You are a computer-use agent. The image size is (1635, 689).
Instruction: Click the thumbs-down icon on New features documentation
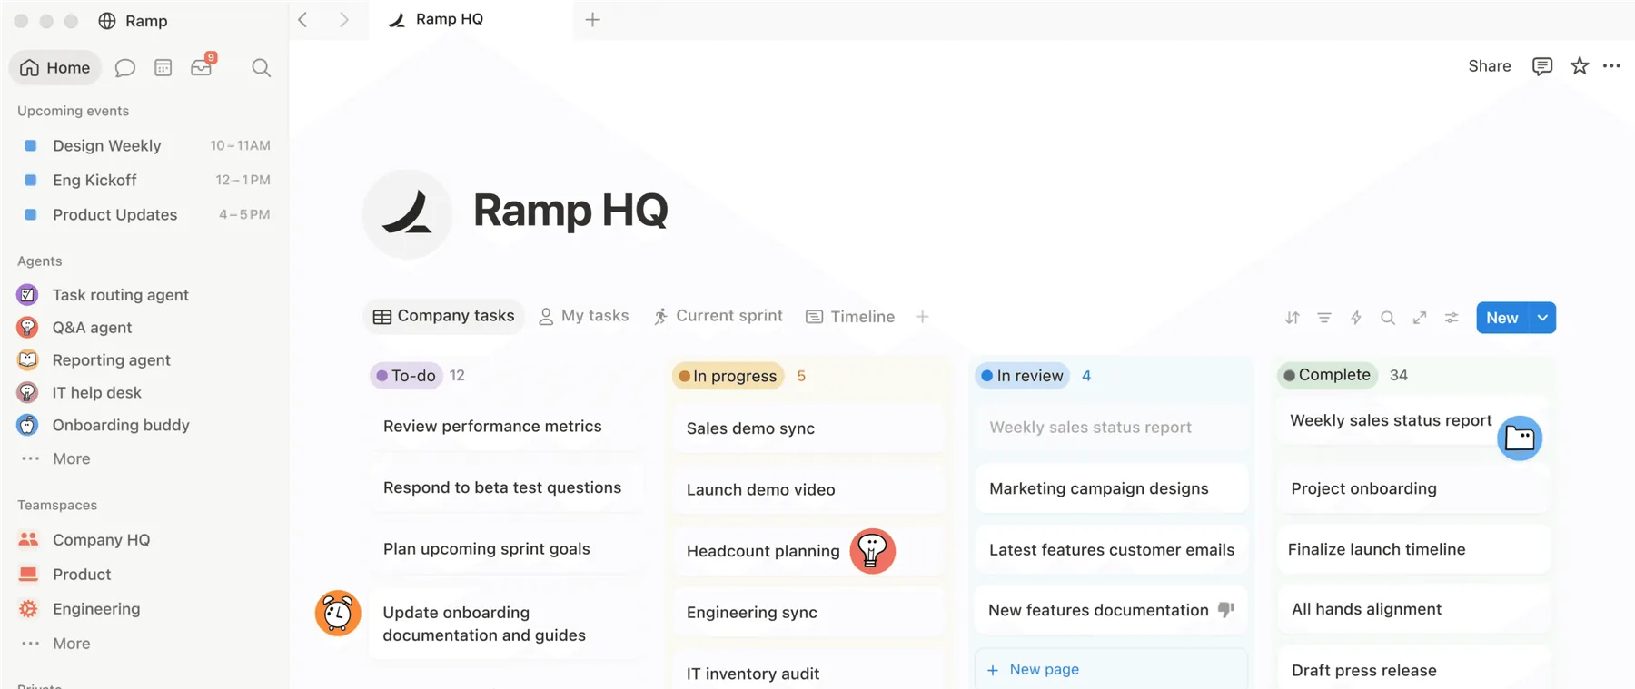(x=1226, y=610)
